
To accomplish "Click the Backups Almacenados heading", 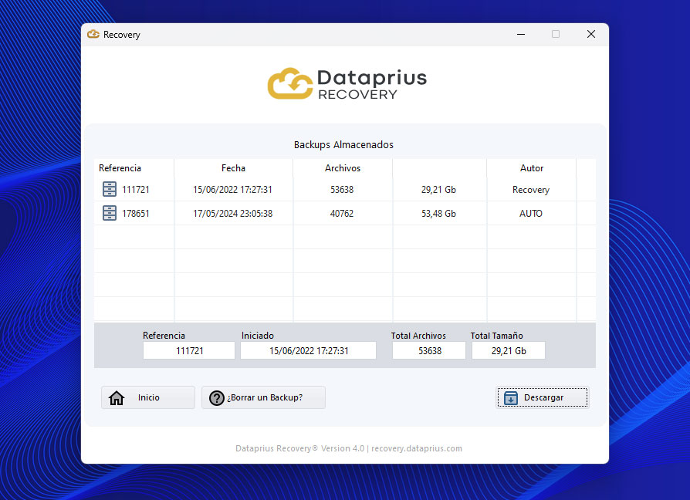I will pyautogui.click(x=343, y=145).
